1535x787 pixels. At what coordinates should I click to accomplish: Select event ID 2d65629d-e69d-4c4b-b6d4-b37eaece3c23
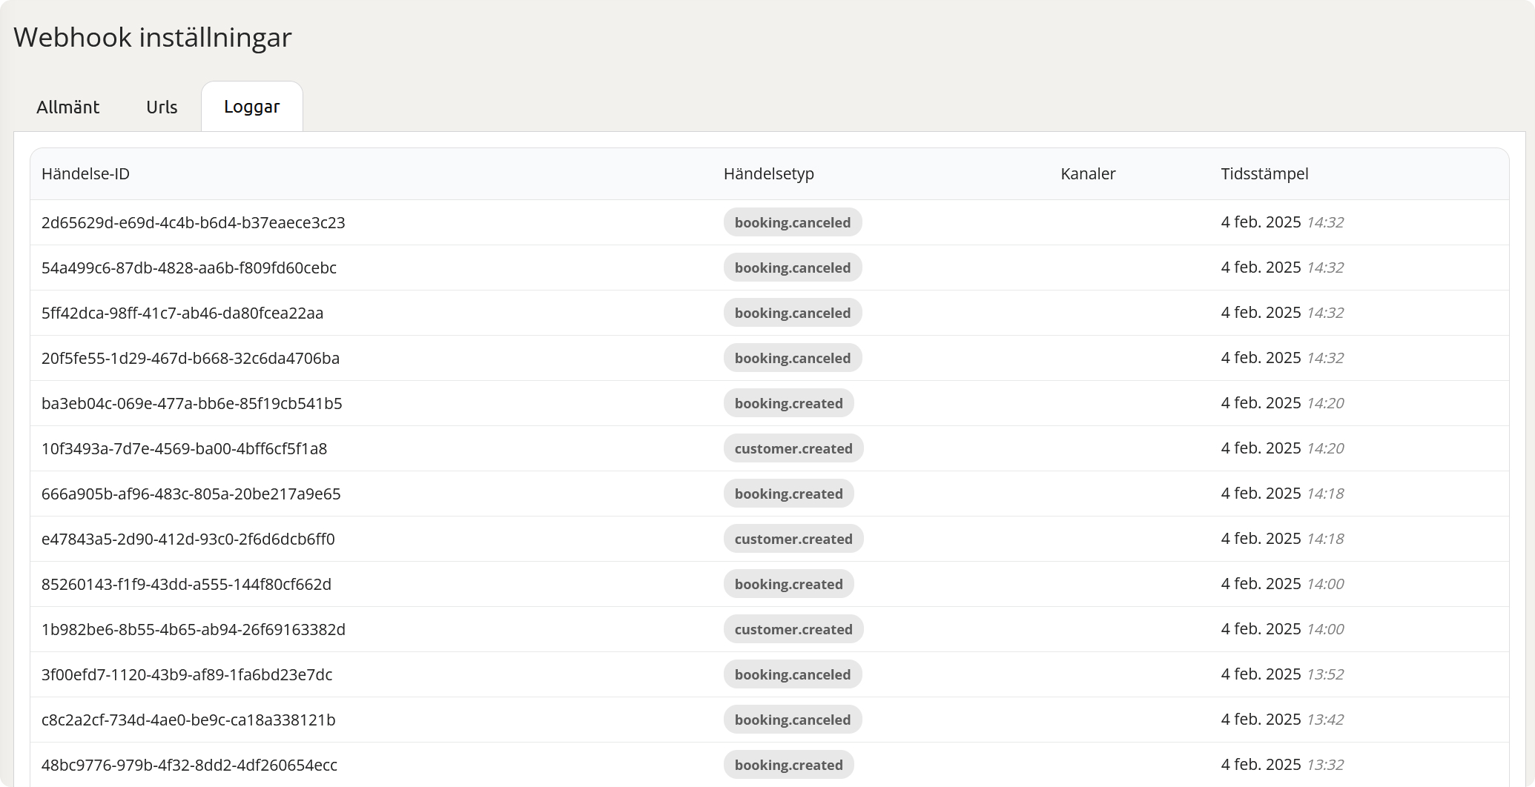194,222
